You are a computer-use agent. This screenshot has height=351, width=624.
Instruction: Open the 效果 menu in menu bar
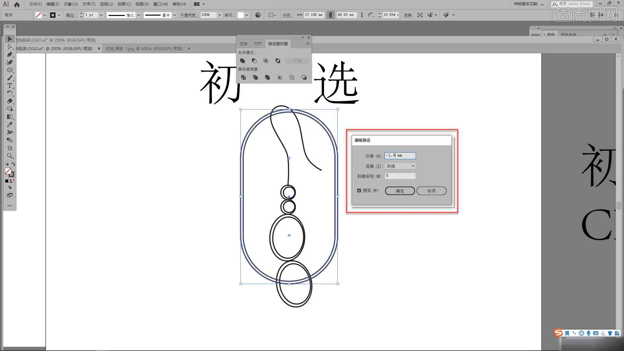[x=123, y=4]
